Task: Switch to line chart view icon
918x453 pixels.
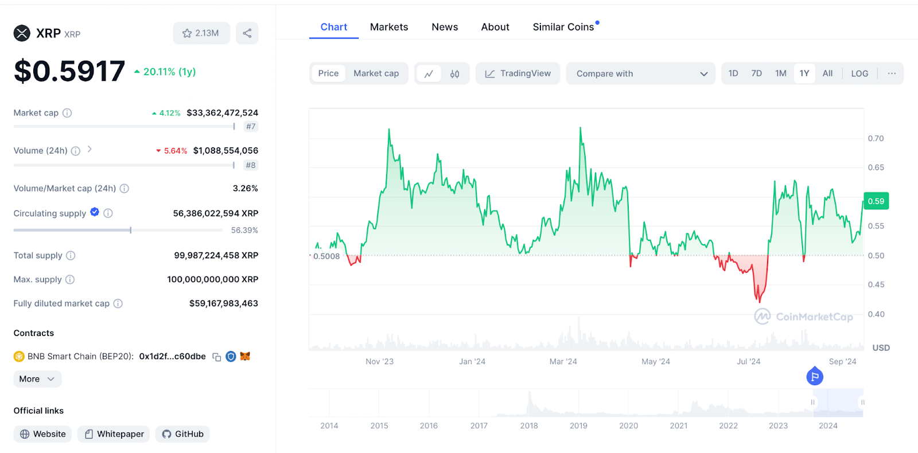Action: 429,73
